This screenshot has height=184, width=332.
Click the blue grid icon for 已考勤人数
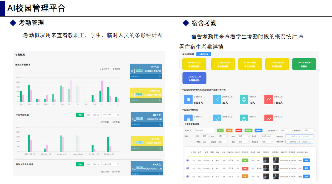pyautogui.click(x=188, y=100)
